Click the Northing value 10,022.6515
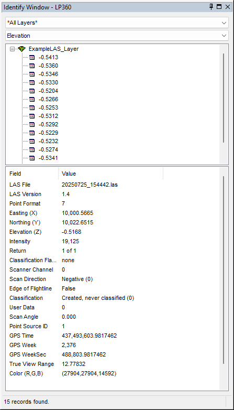234x410 pixels. (77, 222)
